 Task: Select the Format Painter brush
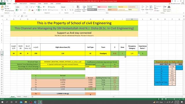[x=5, y=11]
